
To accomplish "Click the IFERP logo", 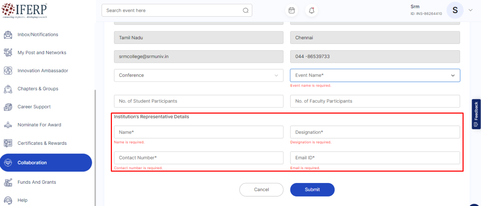I will point(25,11).
